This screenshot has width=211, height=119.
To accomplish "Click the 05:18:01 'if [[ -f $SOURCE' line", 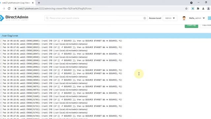I will (62, 54).
